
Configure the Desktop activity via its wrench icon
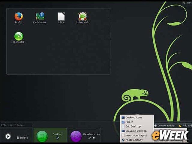pos(58,138)
